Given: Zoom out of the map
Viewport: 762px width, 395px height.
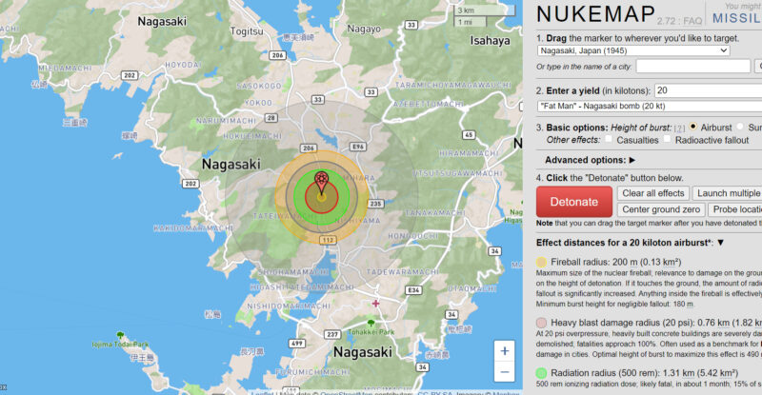Looking at the screenshot, I should click(505, 372).
